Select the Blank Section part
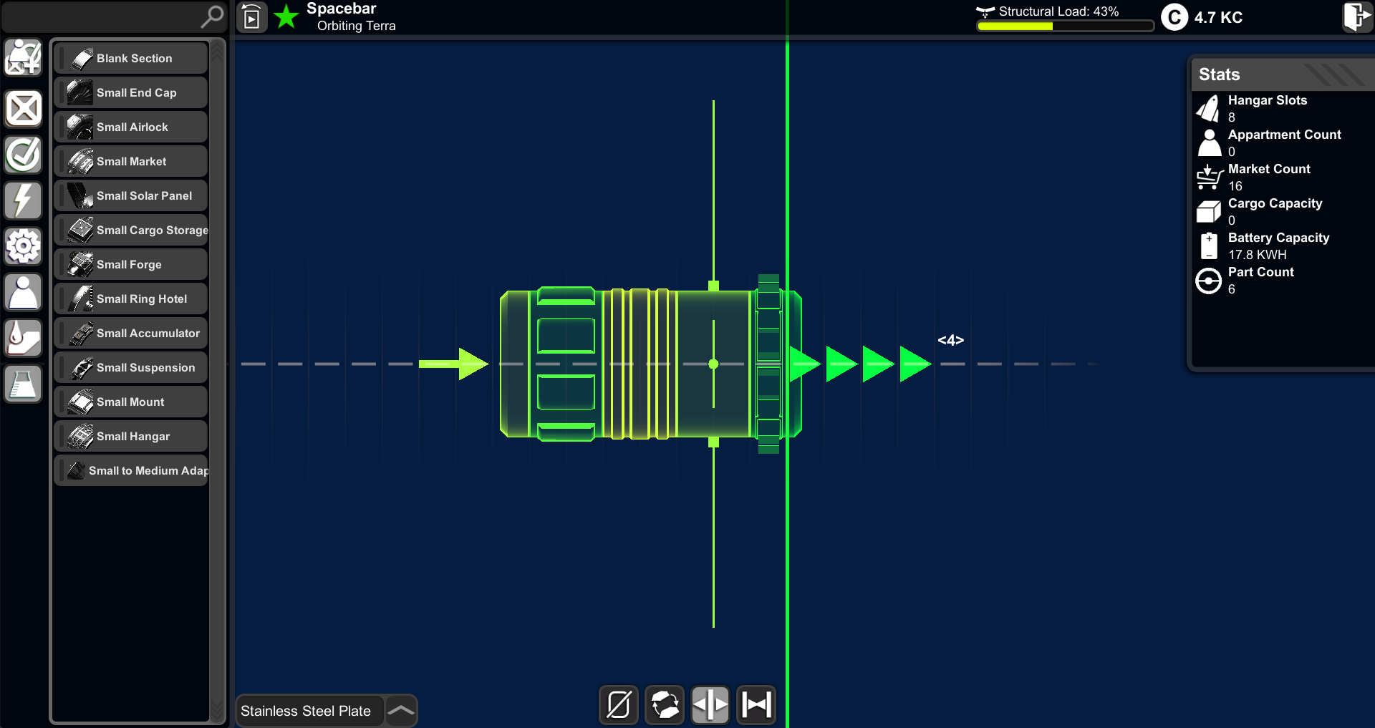Image resolution: width=1375 pixels, height=728 pixels. (131, 58)
